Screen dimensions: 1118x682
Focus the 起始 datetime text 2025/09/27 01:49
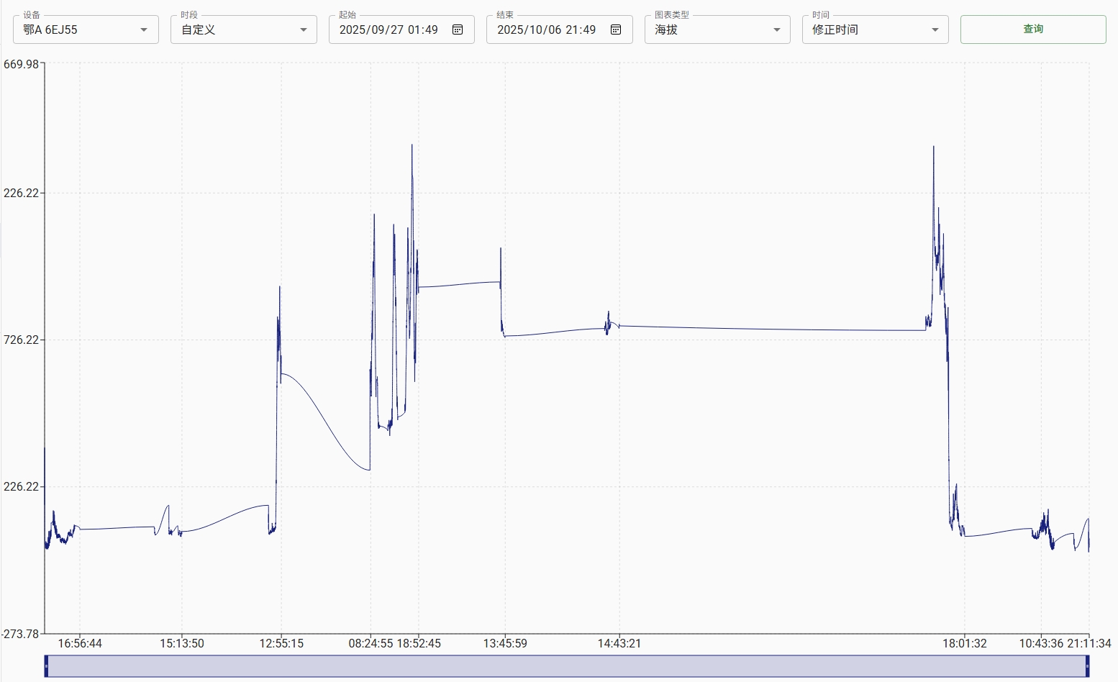388,29
